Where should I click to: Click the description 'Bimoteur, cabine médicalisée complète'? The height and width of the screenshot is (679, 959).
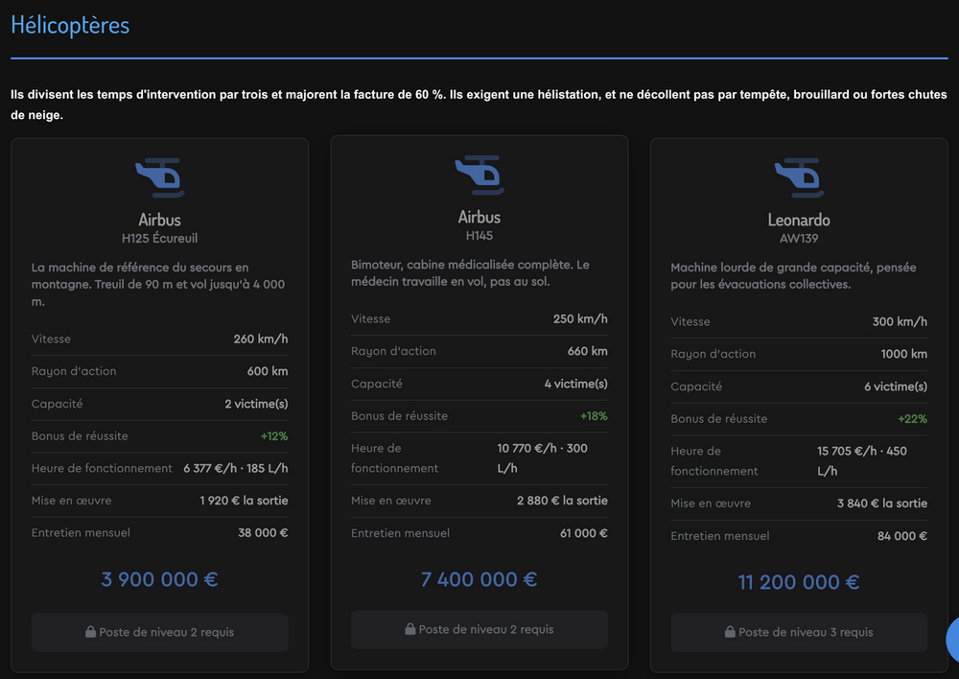(x=470, y=273)
